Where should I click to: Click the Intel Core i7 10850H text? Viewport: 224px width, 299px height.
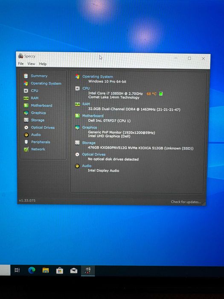click(x=116, y=94)
